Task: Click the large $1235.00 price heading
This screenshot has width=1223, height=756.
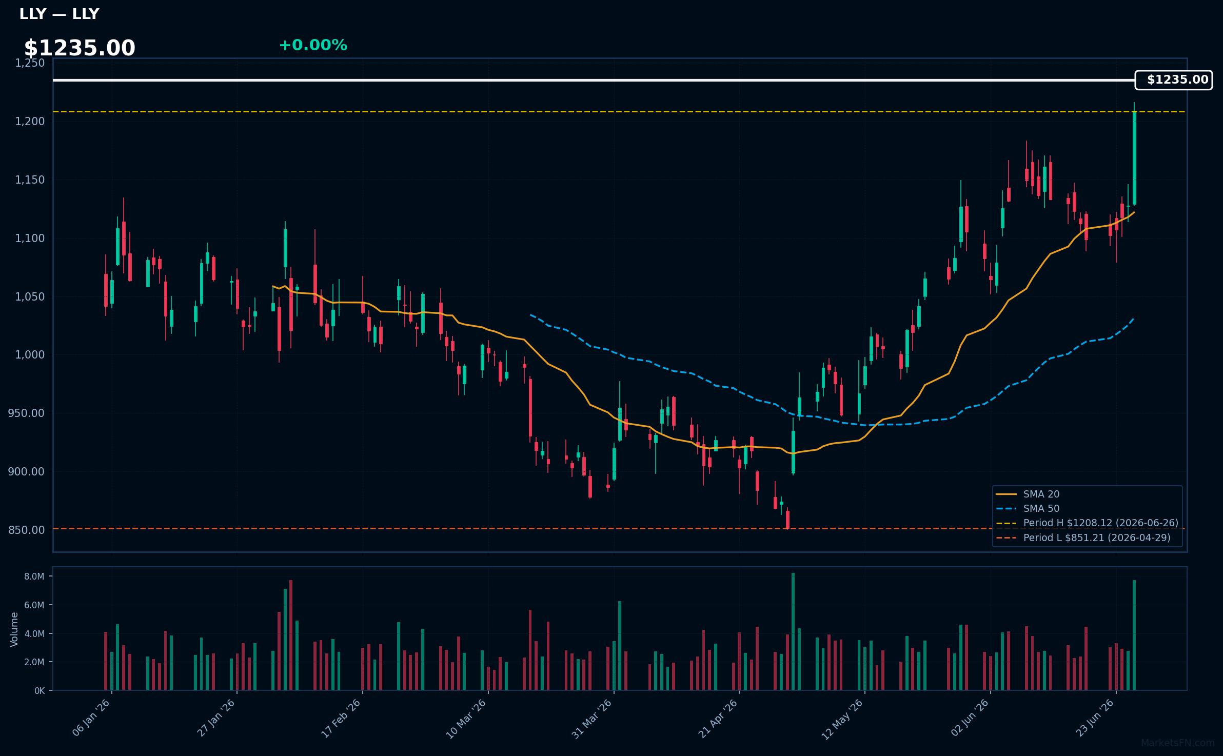Action: (x=80, y=48)
